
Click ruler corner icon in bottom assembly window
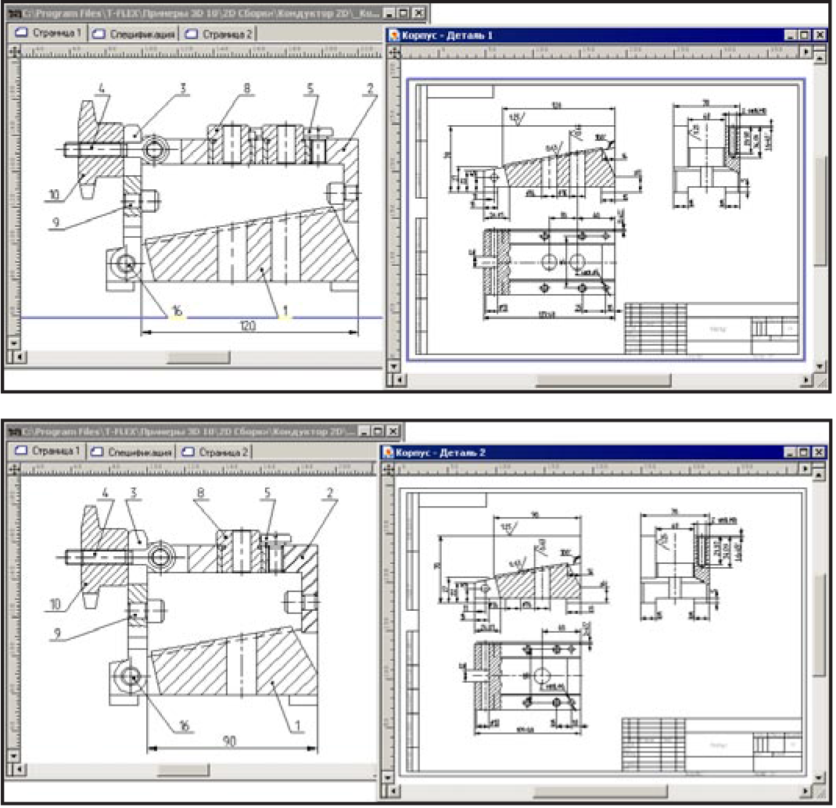13,469
